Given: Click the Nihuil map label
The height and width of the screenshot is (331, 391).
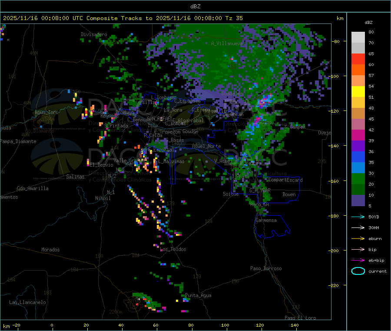Looking at the screenshot, I should click(103, 198).
